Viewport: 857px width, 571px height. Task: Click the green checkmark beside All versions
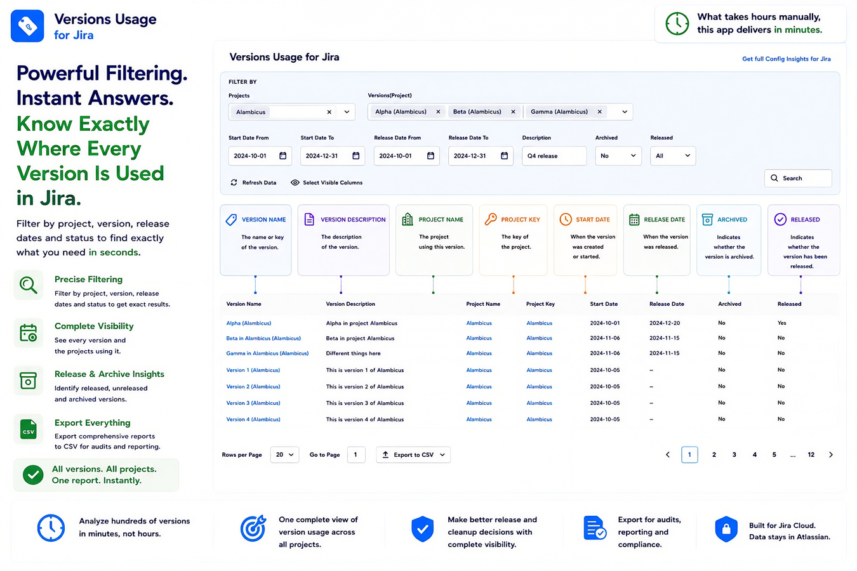(x=33, y=475)
